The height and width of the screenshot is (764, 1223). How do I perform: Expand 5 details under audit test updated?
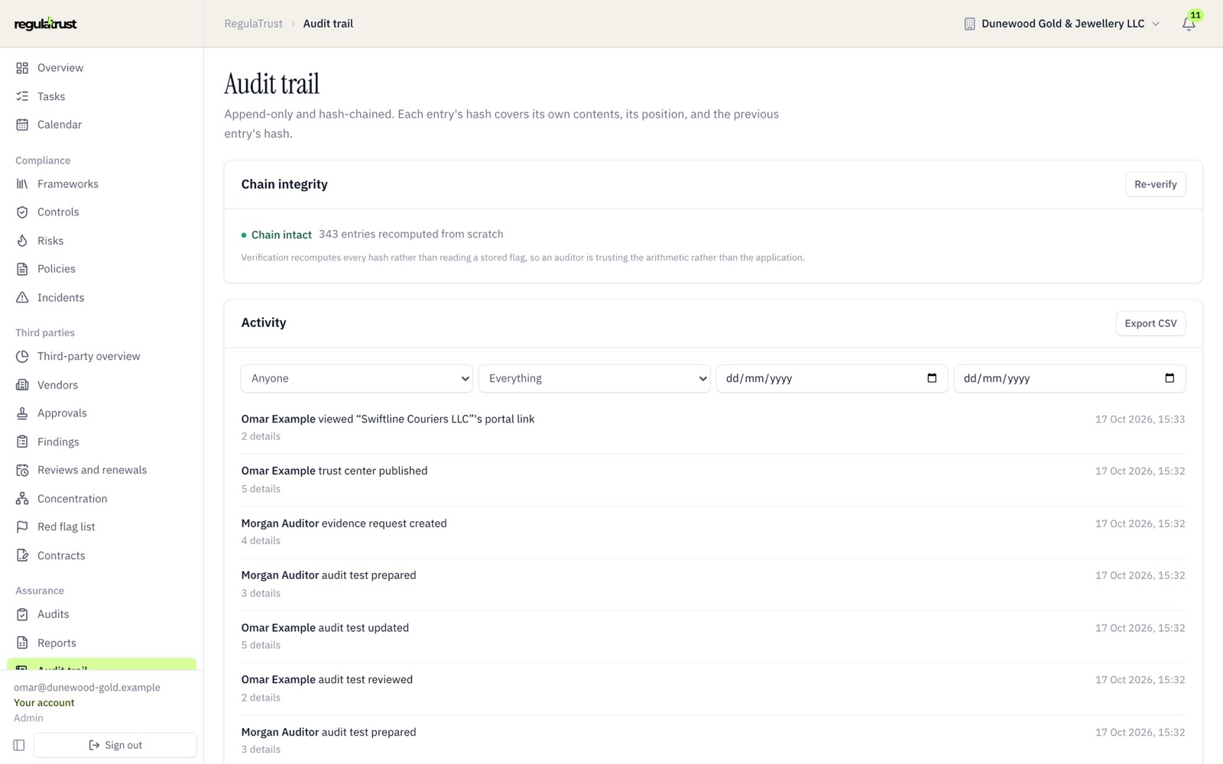point(261,646)
